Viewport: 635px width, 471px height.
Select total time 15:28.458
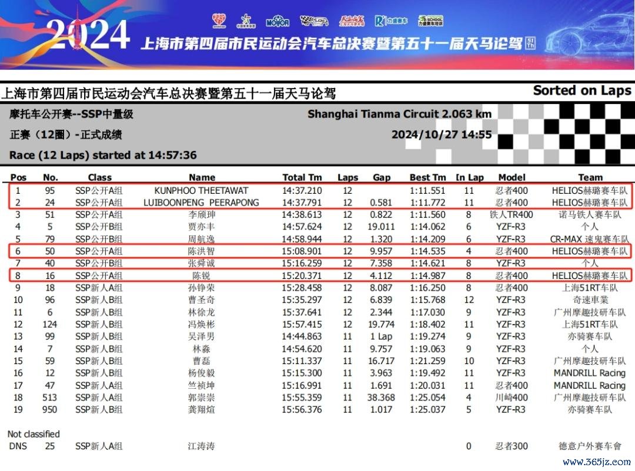302,288
